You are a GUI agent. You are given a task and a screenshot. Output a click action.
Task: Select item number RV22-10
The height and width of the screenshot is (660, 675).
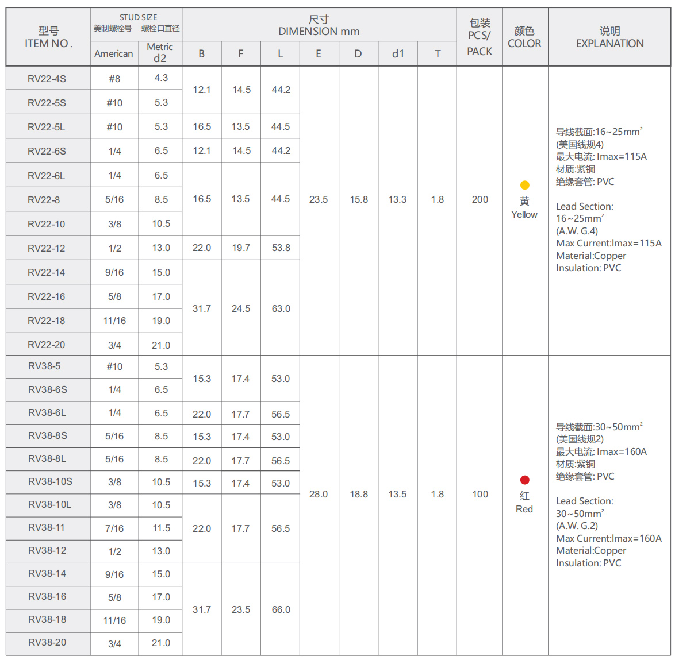coord(47,224)
